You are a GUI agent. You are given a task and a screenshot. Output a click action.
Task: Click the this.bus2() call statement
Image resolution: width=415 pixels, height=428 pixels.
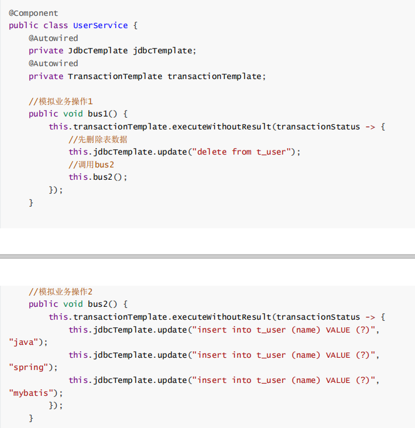97,177
